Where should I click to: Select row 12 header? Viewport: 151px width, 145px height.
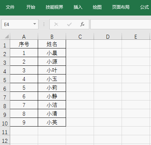point(5,140)
